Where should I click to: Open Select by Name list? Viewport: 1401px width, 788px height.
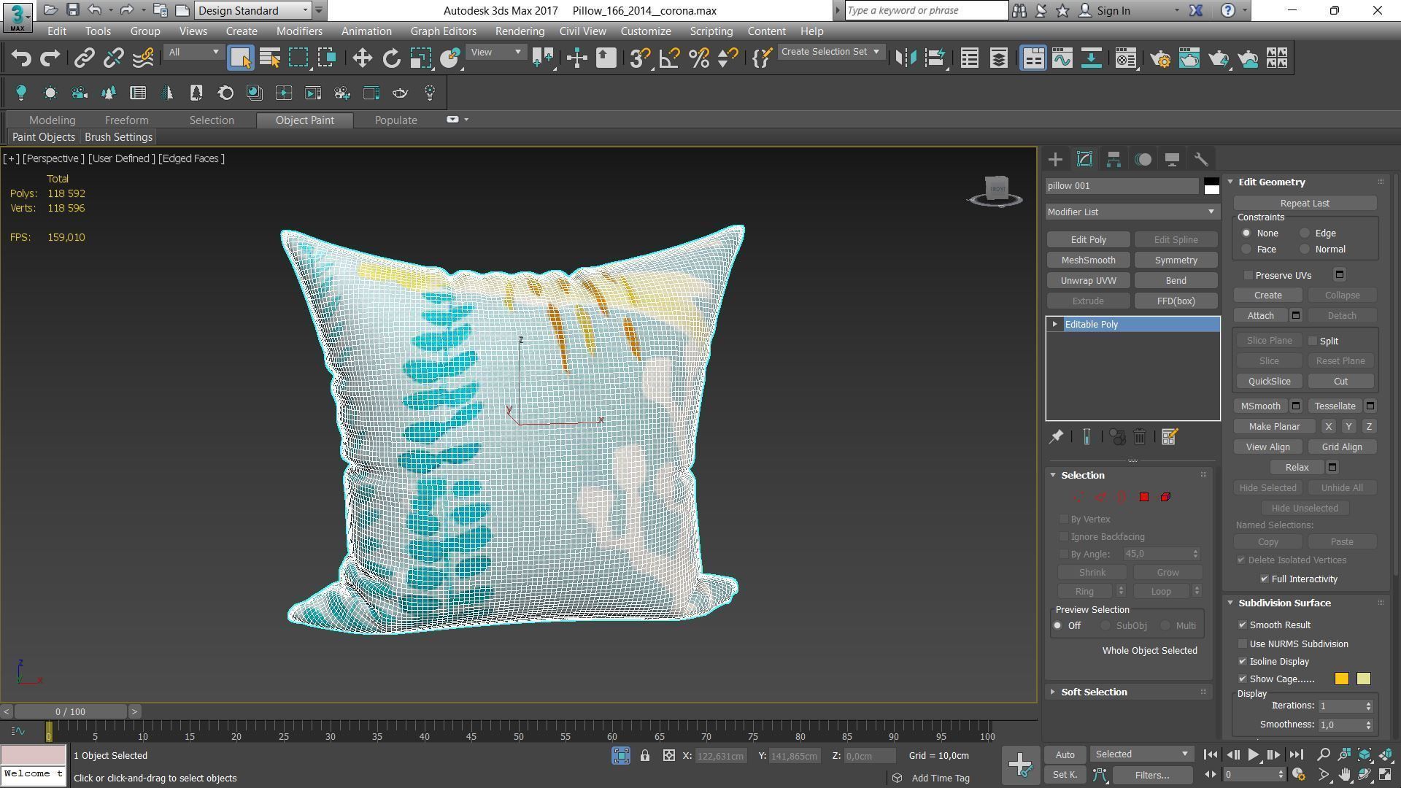pos(270,58)
